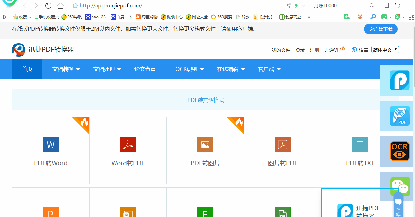415x217 pixels.
Task: Click the blue magnifier extension icon
Action: pyautogui.click(x=373, y=17)
